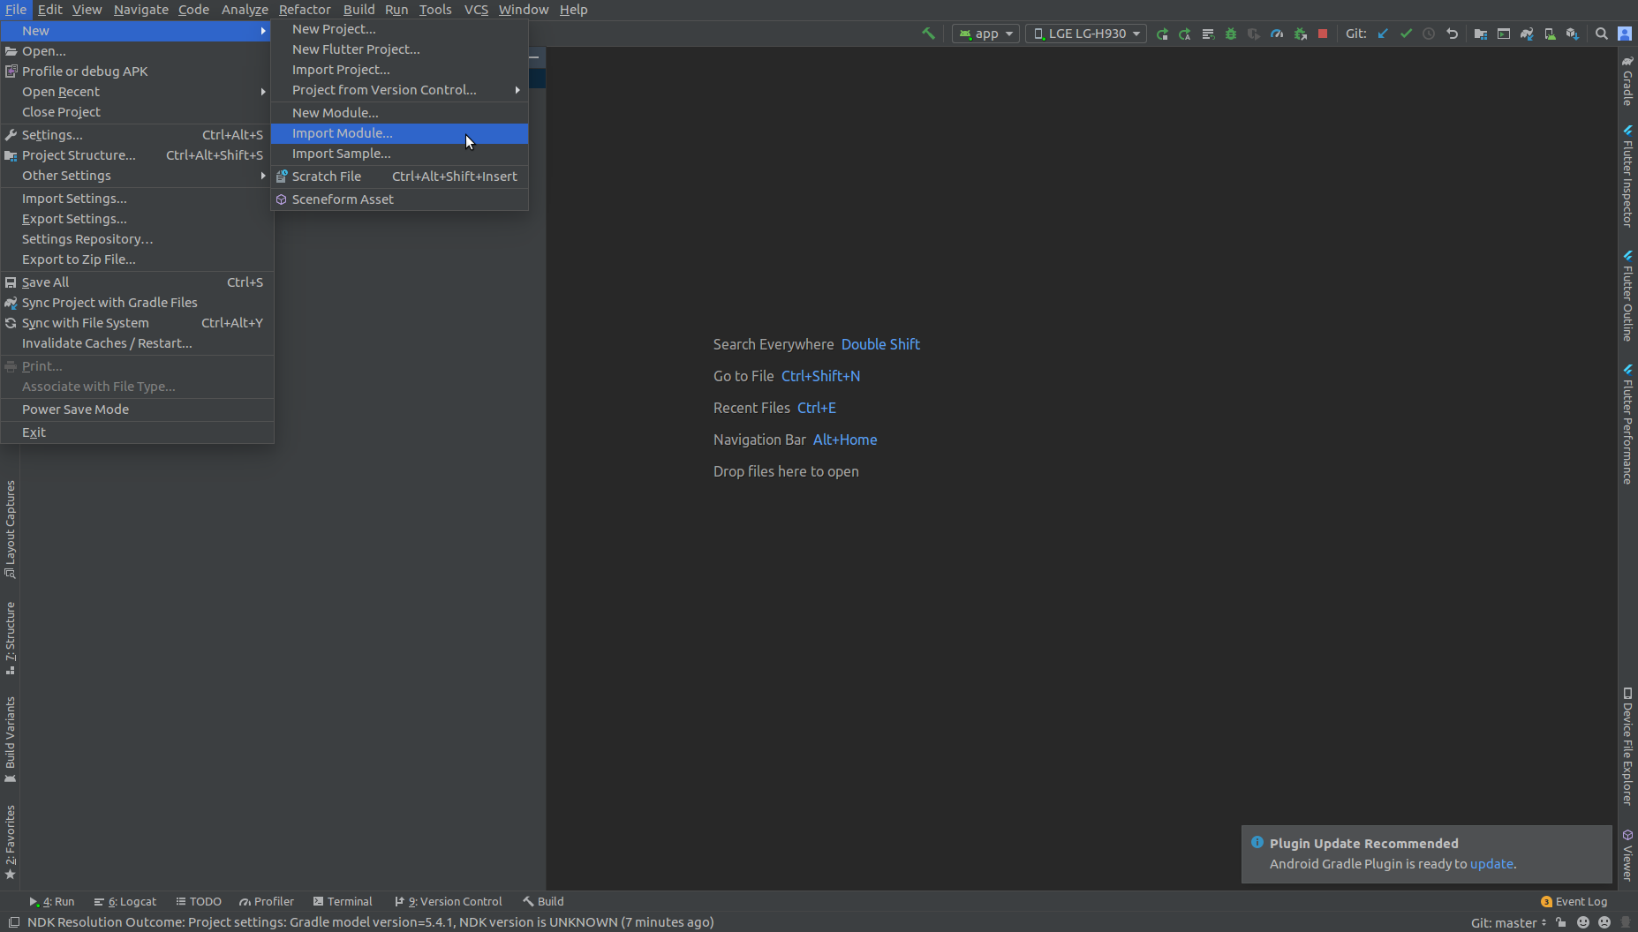Toggle Power Save Mode in File menu
1638x932 pixels.
pos(137,410)
